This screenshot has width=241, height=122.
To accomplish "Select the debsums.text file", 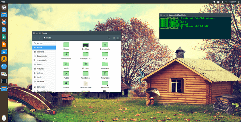I will click(86, 85).
